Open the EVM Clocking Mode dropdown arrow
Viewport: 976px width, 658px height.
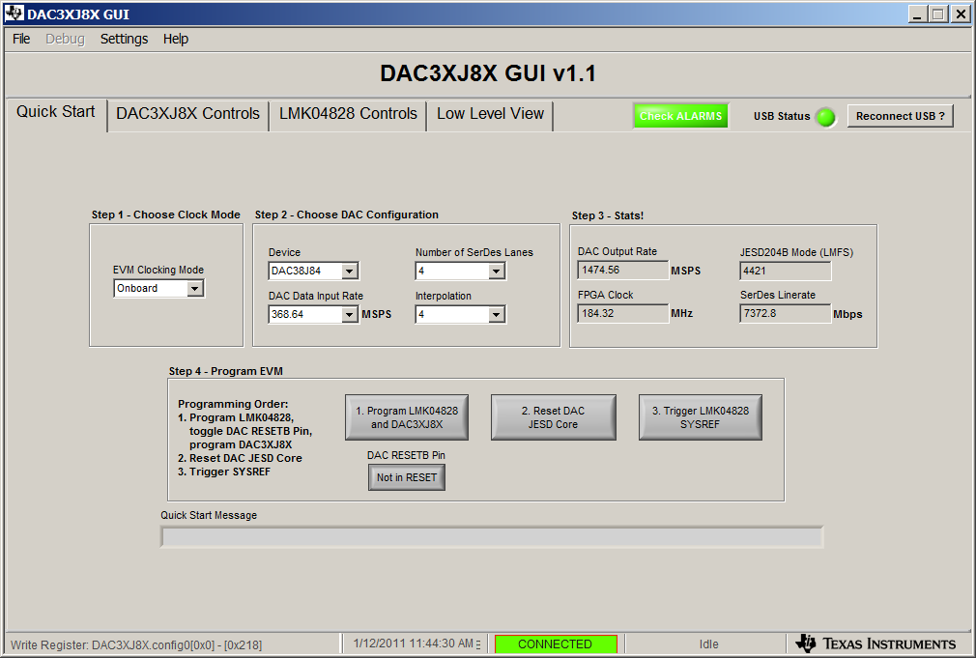click(x=195, y=288)
